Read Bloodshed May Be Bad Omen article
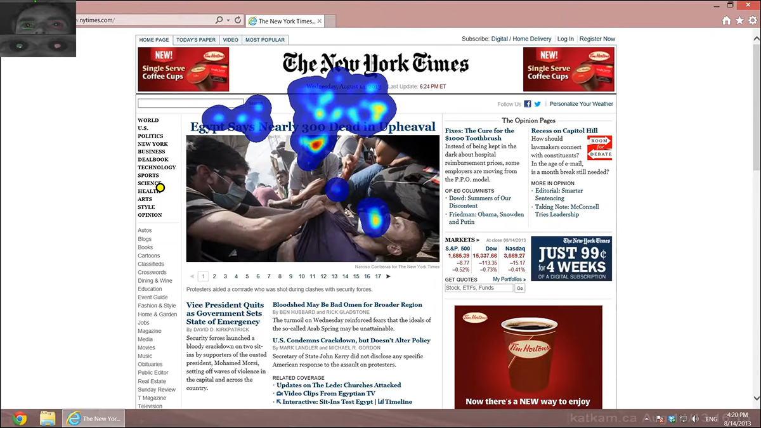Screen dimensions: 761x428 (348, 305)
